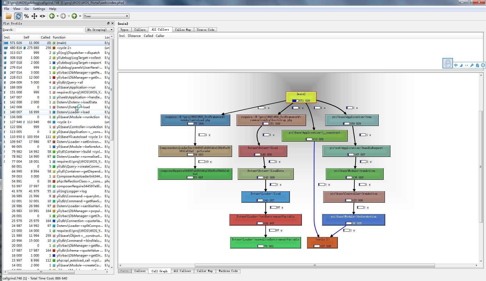Toggle relative to parent arrows button

34,16
